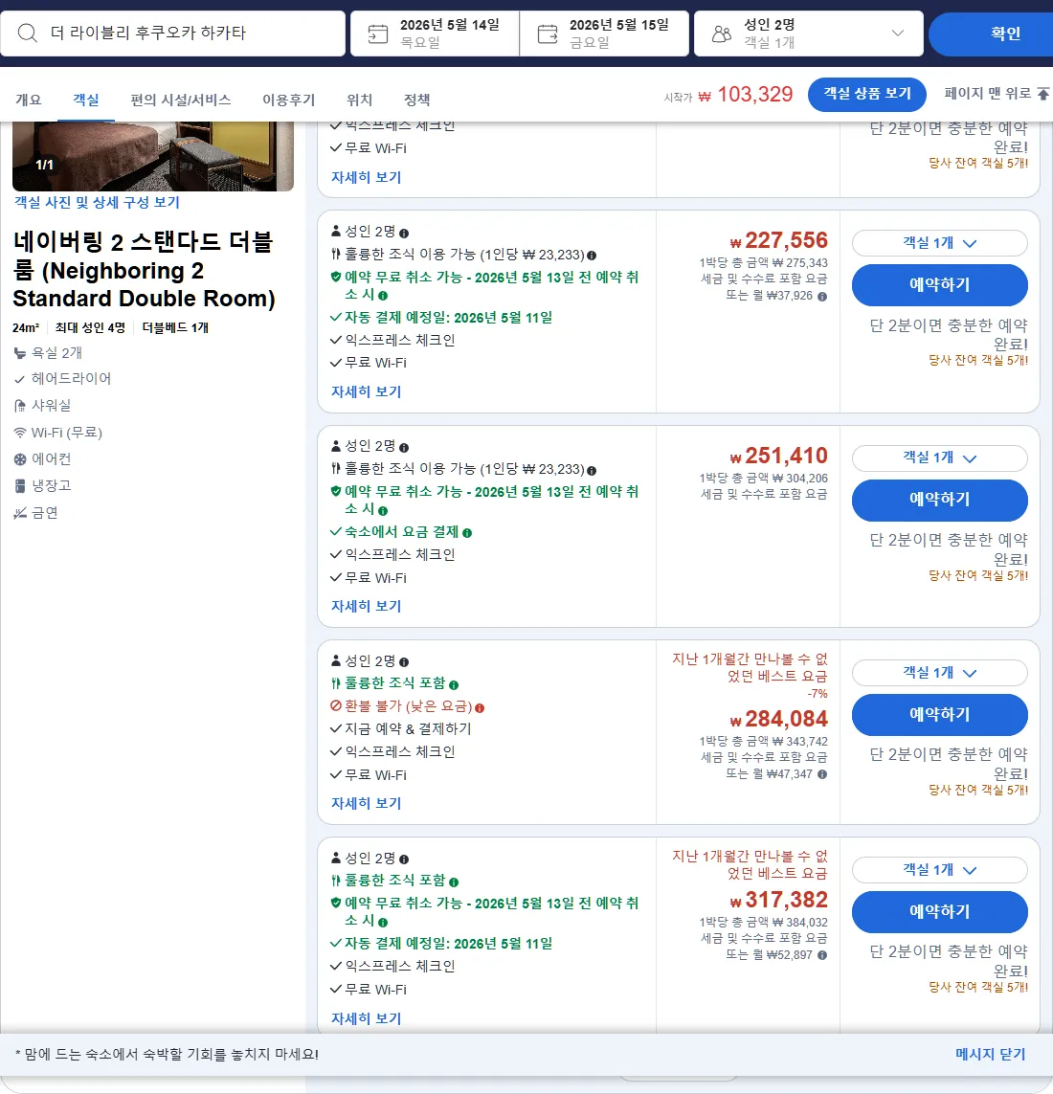Click 자세히 보기 in the topmost partial offer
This screenshot has width=1053, height=1094.
tap(367, 177)
